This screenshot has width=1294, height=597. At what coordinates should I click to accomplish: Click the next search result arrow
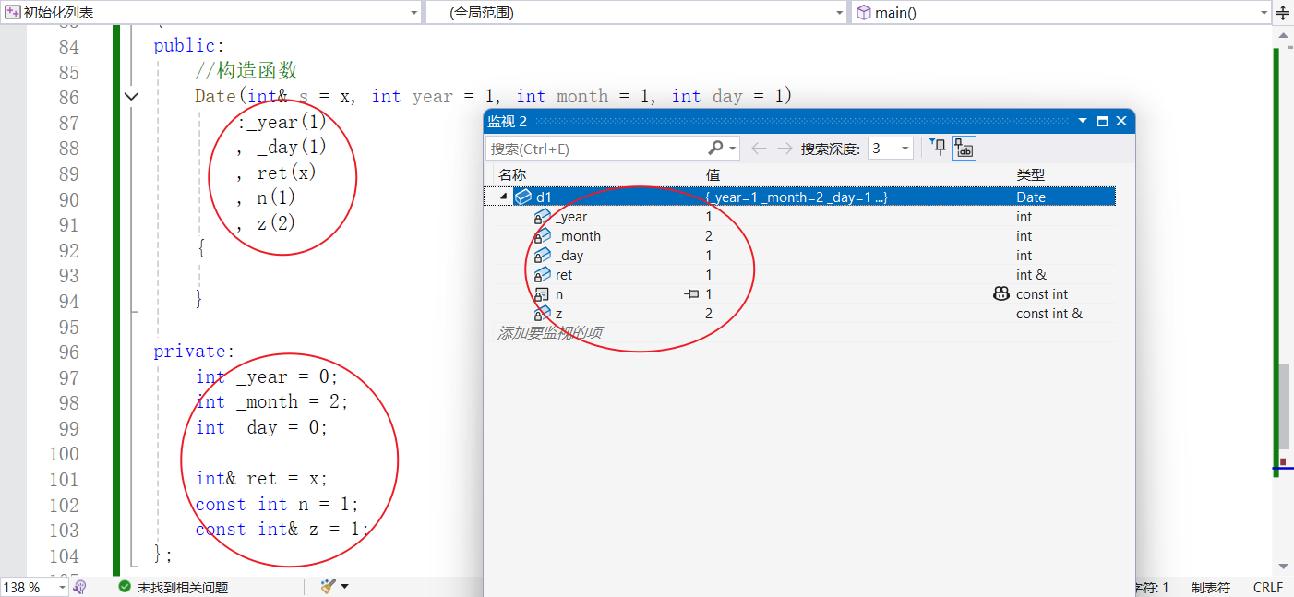click(785, 149)
